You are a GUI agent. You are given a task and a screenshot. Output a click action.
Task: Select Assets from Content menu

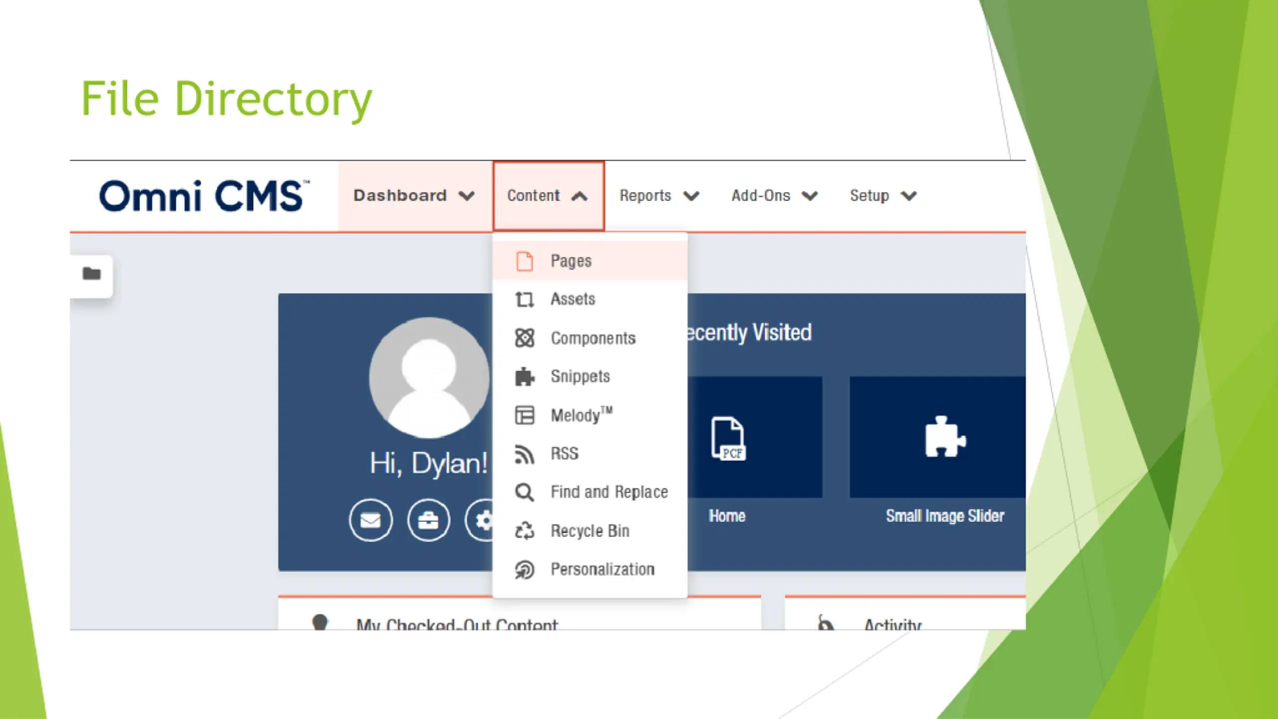pos(590,300)
